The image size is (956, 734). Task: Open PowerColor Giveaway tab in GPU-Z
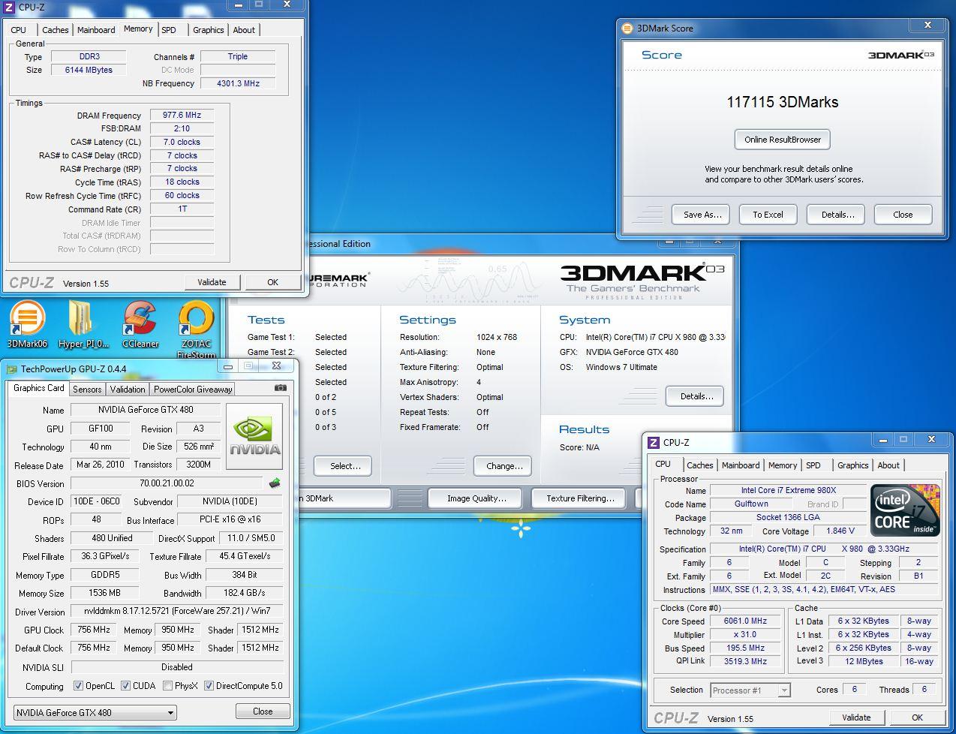(193, 389)
